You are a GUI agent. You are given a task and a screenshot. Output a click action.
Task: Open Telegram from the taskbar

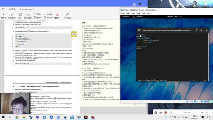coord(52,117)
